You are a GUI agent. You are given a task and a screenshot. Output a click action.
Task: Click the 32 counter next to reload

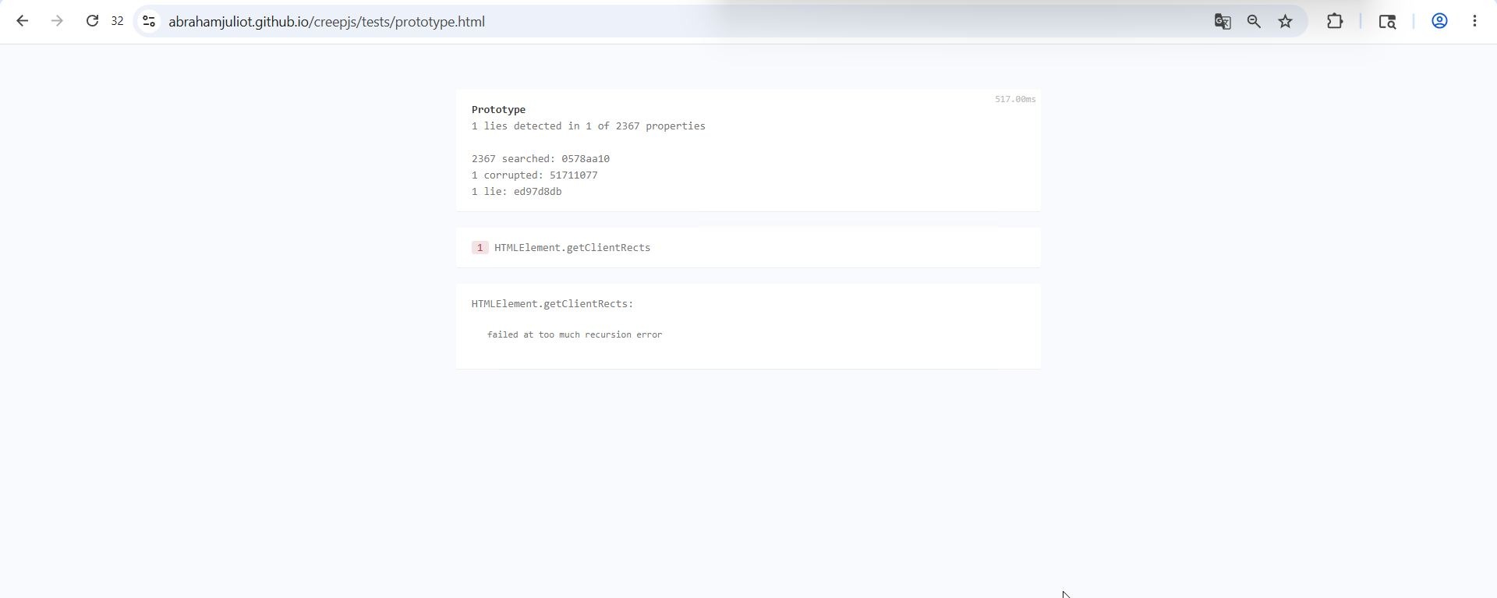(x=117, y=22)
